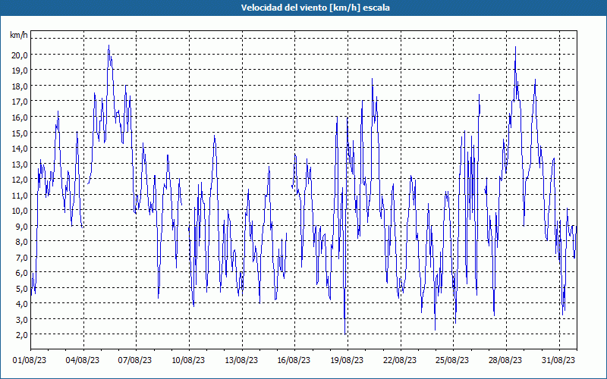607x379 pixels.
Task: Select the 28/08/23 date label
Action: pos(505,360)
